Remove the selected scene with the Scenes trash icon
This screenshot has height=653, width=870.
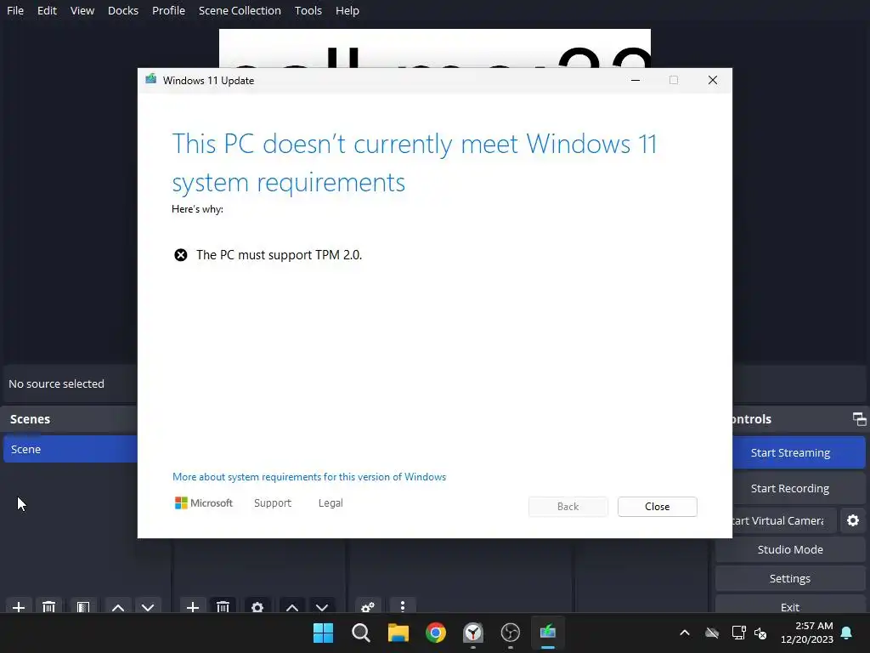pos(48,607)
